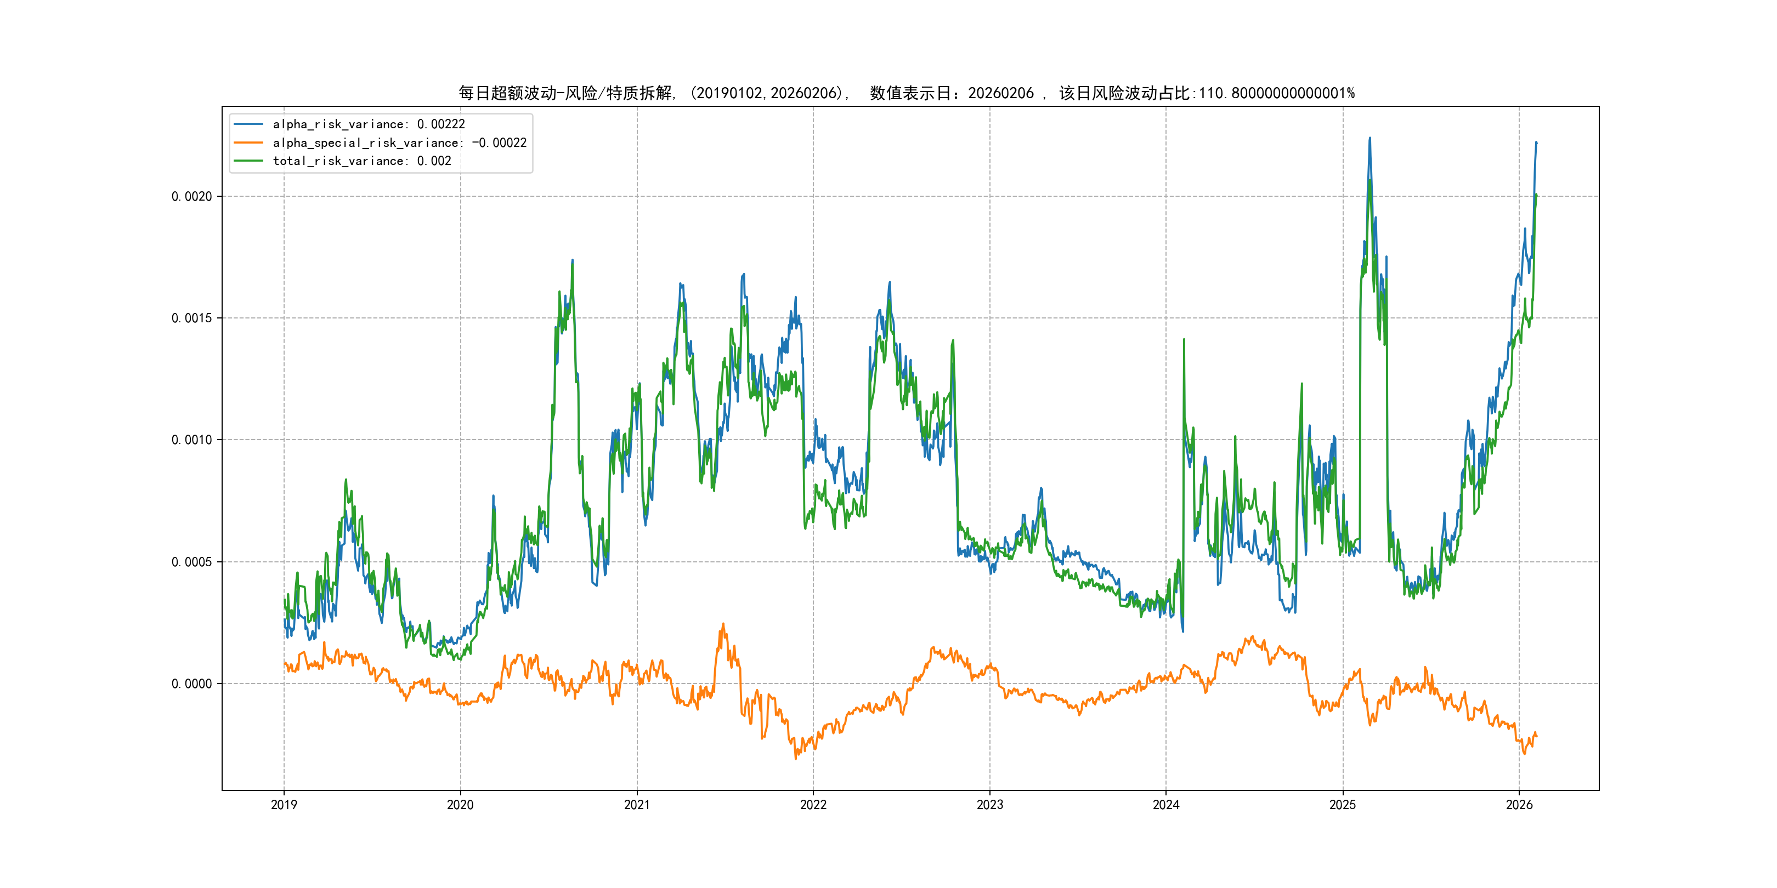The image size is (1777, 888).
Task: Select the total_risk_variance: 0.002 legend label
Action: pyautogui.click(x=361, y=161)
